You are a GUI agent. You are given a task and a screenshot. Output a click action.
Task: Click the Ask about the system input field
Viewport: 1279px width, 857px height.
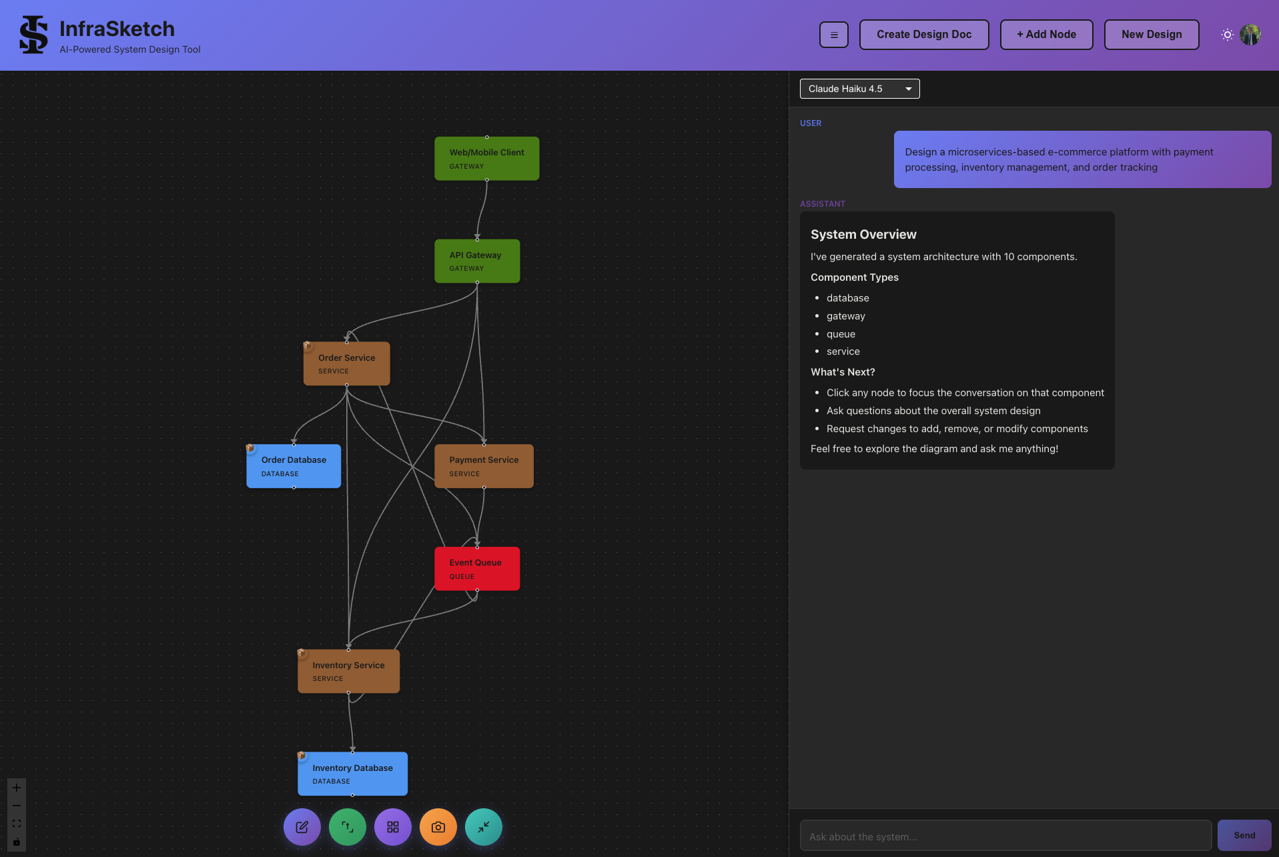point(1001,836)
